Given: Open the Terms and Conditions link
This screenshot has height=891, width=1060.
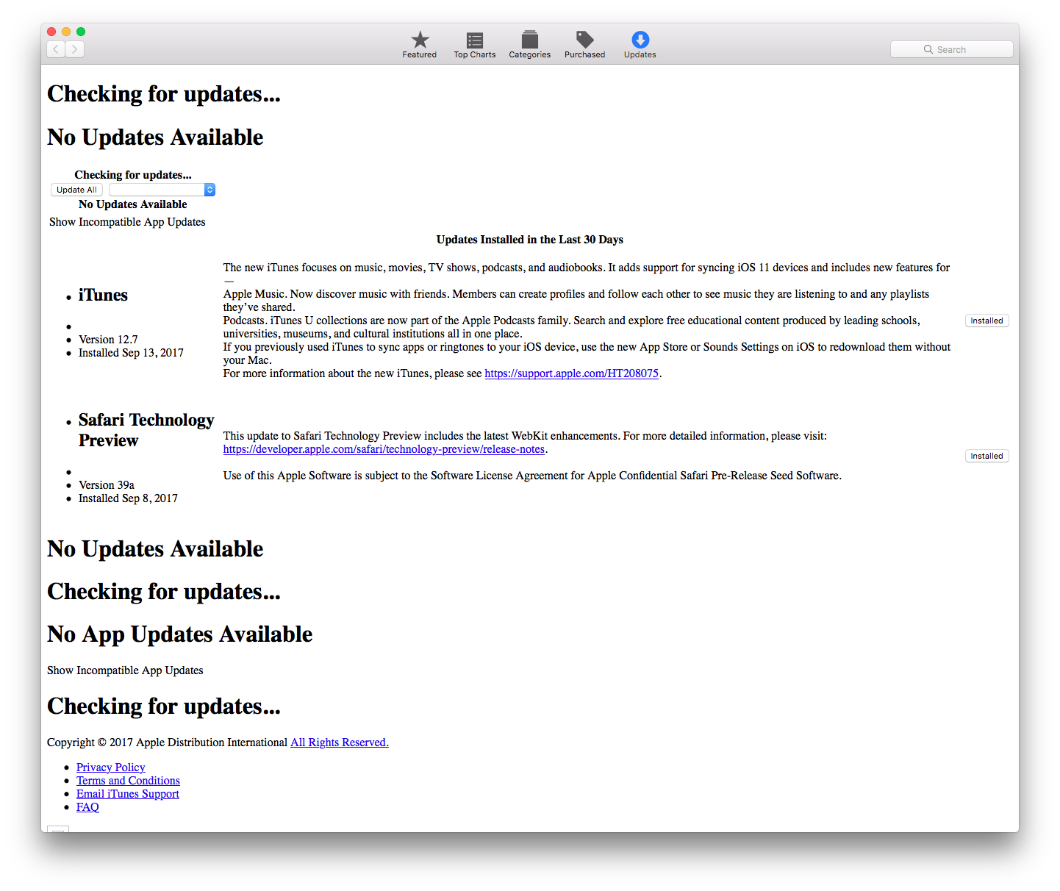Looking at the screenshot, I should pyautogui.click(x=128, y=781).
